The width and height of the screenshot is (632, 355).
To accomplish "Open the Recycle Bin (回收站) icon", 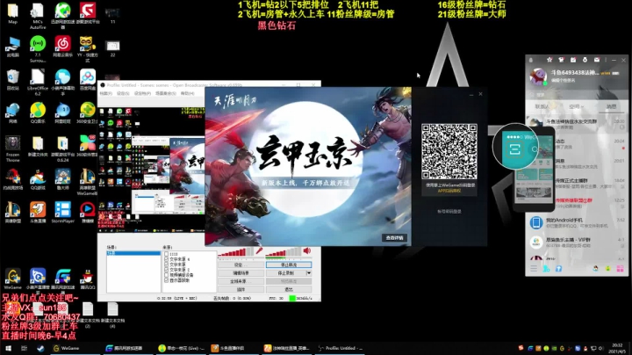I will tap(13, 80).
